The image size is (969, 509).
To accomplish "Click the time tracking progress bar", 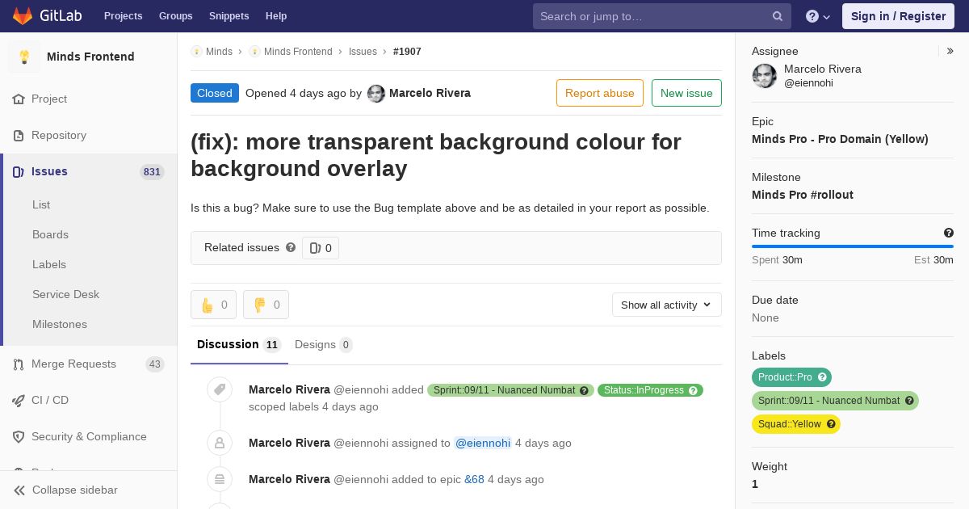I will click(x=853, y=246).
